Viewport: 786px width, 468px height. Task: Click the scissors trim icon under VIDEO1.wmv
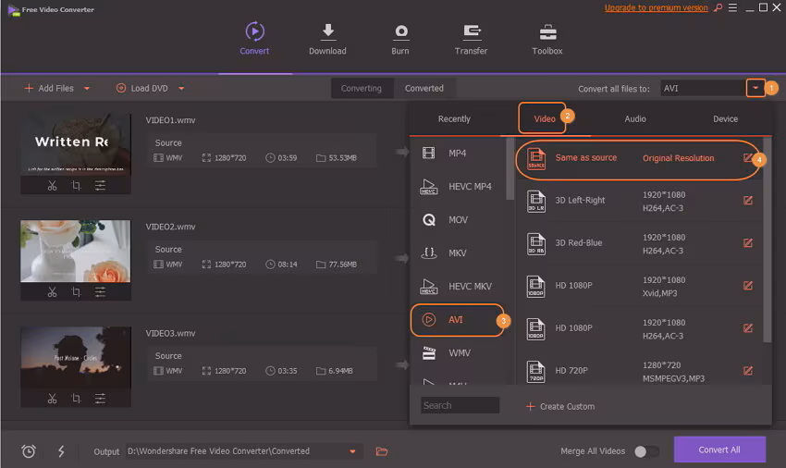(x=52, y=186)
